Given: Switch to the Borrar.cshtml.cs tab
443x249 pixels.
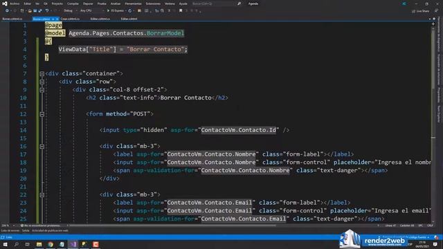Looking at the screenshot, I should point(12,19).
